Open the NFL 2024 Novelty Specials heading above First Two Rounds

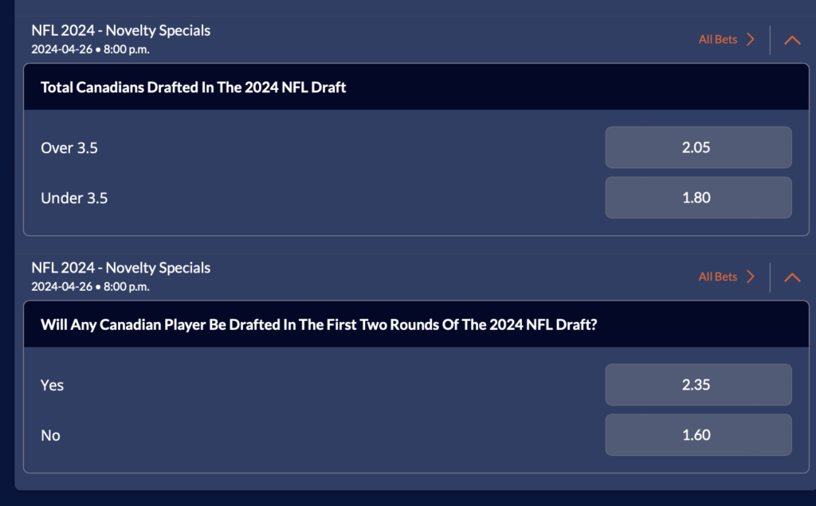pyautogui.click(x=121, y=269)
